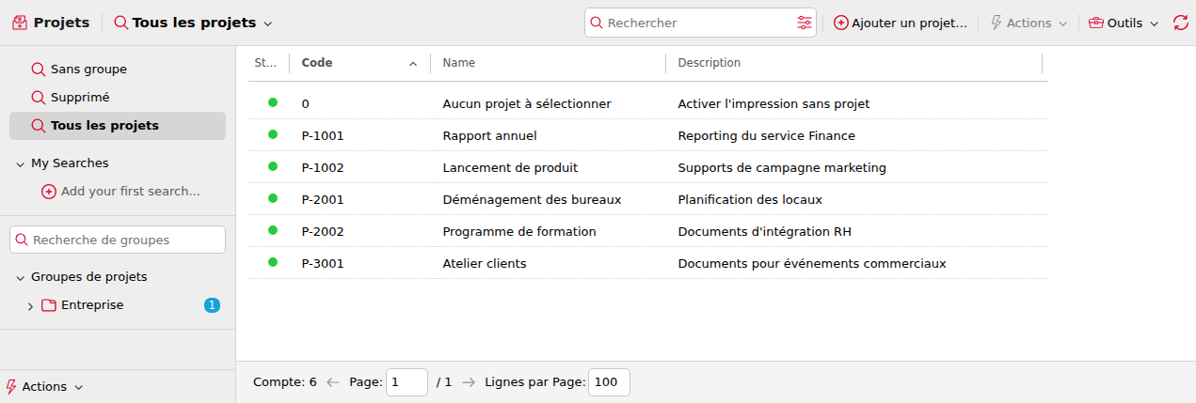The image size is (1196, 403).
Task: Click the green status dot for P-2001
Action: coord(273,198)
